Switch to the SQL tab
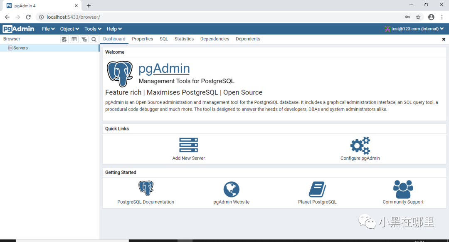The width and height of the screenshot is (449, 242). tap(164, 39)
